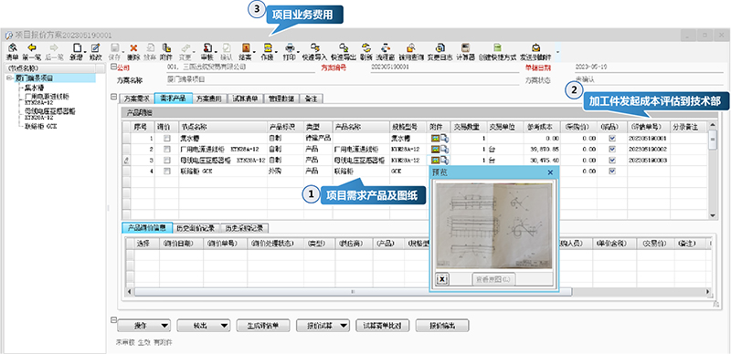This screenshot has height=354, width=731.
Task: Tick 询价 checkbox for row 2 厂用电源进线柜
Action: (x=167, y=149)
